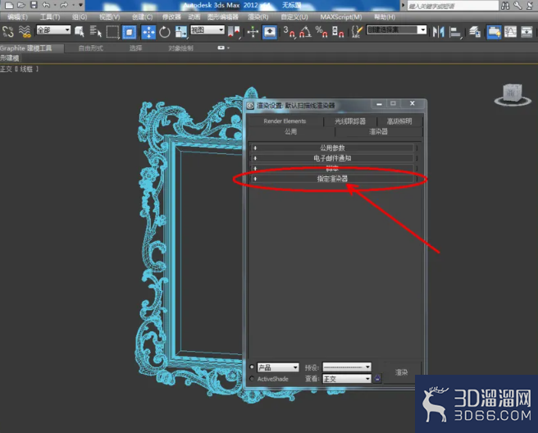Click the New Scene icon
Viewport: 538px width, 433px height.
(x=9, y=5)
